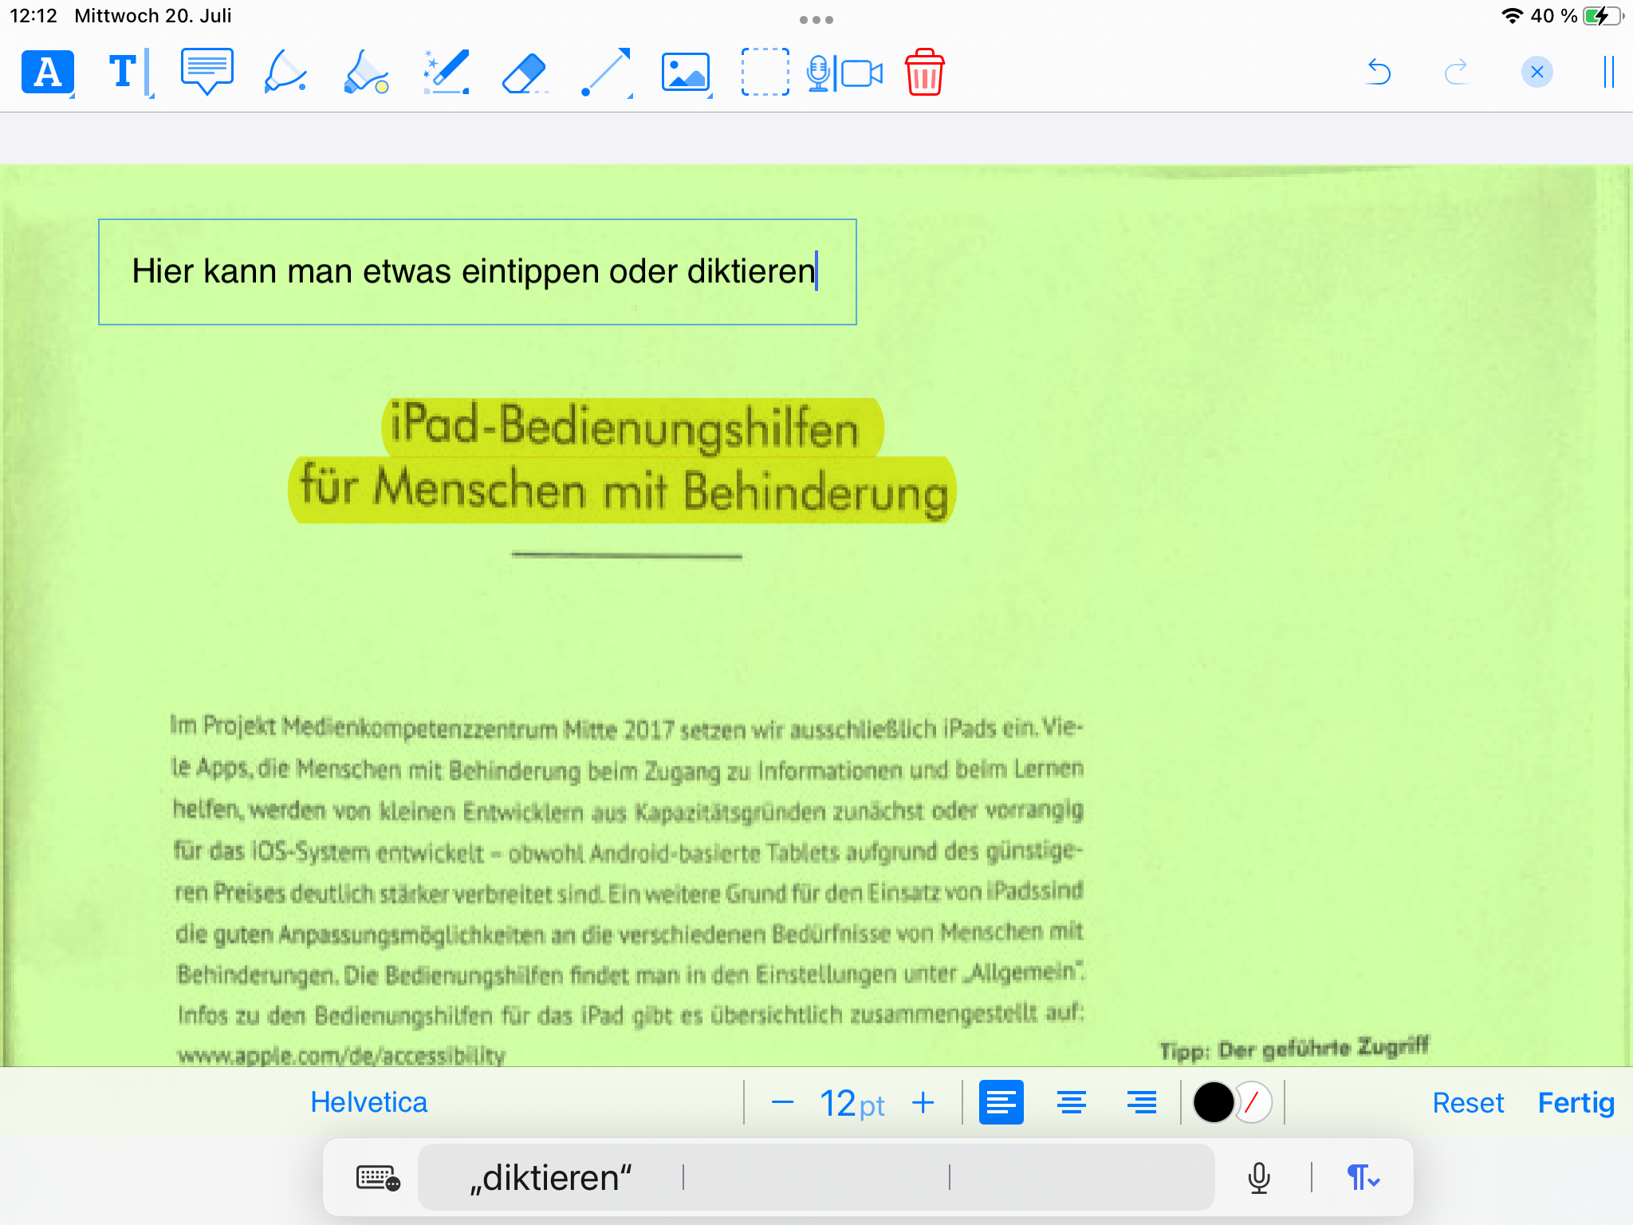The width and height of the screenshot is (1633, 1225).
Task: Tap Reset to restore text formatting
Action: [1468, 1103]
